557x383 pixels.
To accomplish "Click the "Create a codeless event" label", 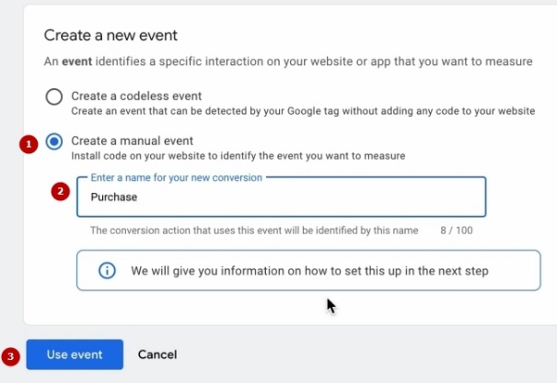I will coord(136,96).
